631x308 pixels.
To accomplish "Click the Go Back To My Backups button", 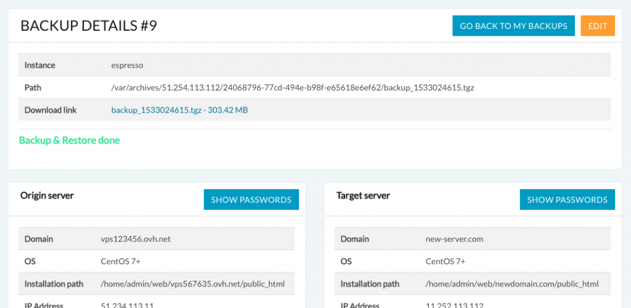I will tap(513, 26).
